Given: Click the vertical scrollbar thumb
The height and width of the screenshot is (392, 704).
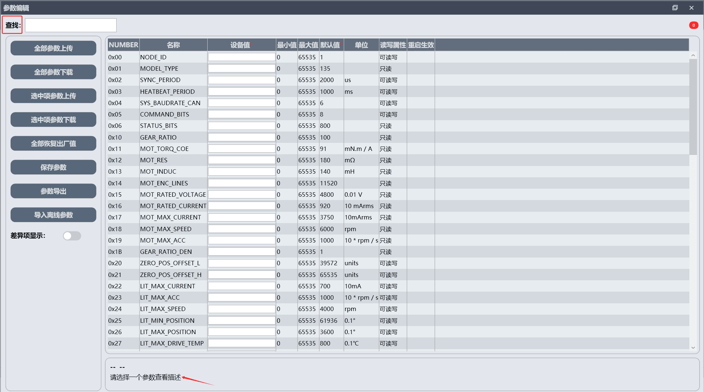Looking at the screenshot, I should click(x=693, y=107).
